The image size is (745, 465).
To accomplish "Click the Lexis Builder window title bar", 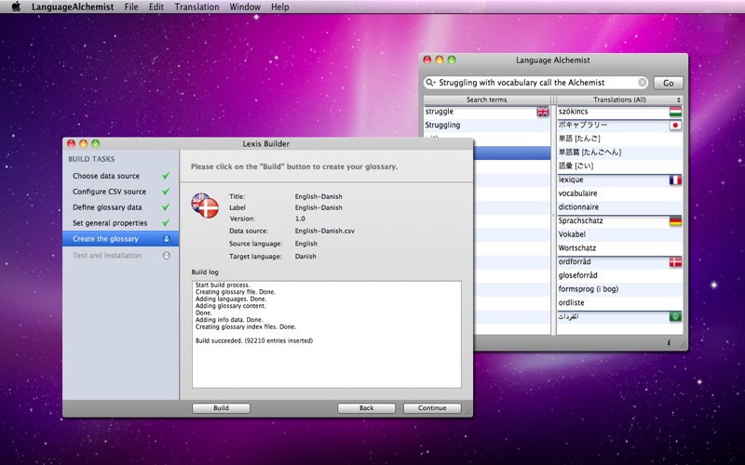I will click(267, 144).
